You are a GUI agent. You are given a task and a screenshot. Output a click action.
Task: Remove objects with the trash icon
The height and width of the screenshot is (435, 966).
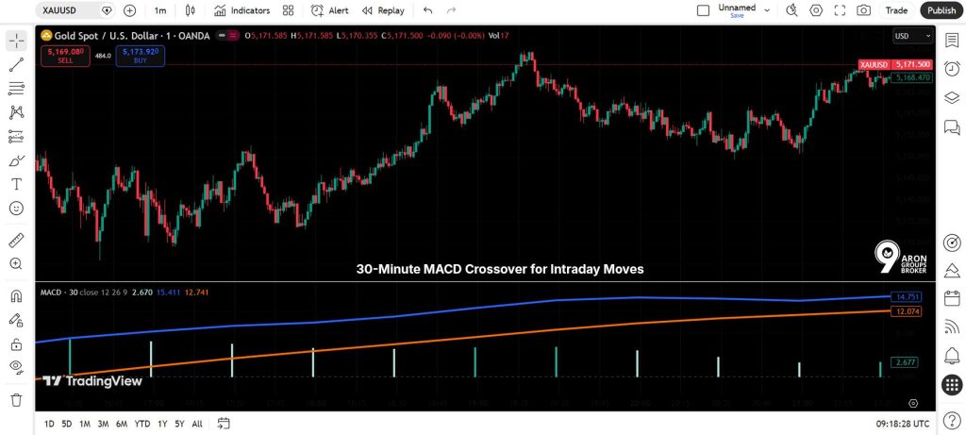click(17, 400)
